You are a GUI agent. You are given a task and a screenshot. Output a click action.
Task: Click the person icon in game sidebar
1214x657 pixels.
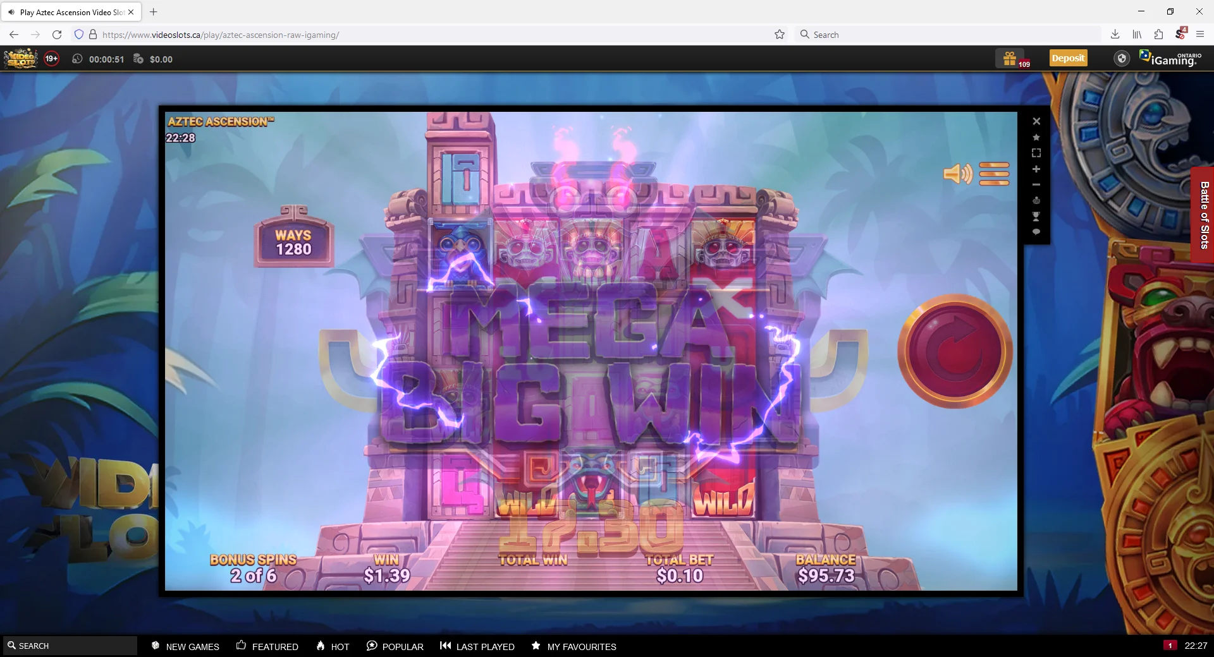[x=1036, y=200]
